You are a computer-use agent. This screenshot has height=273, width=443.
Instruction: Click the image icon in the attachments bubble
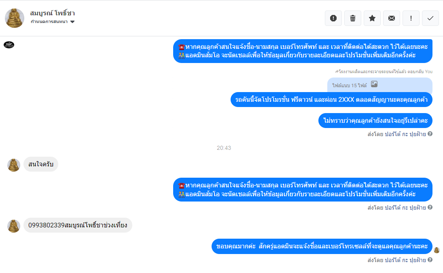click(x=374, y=84)
